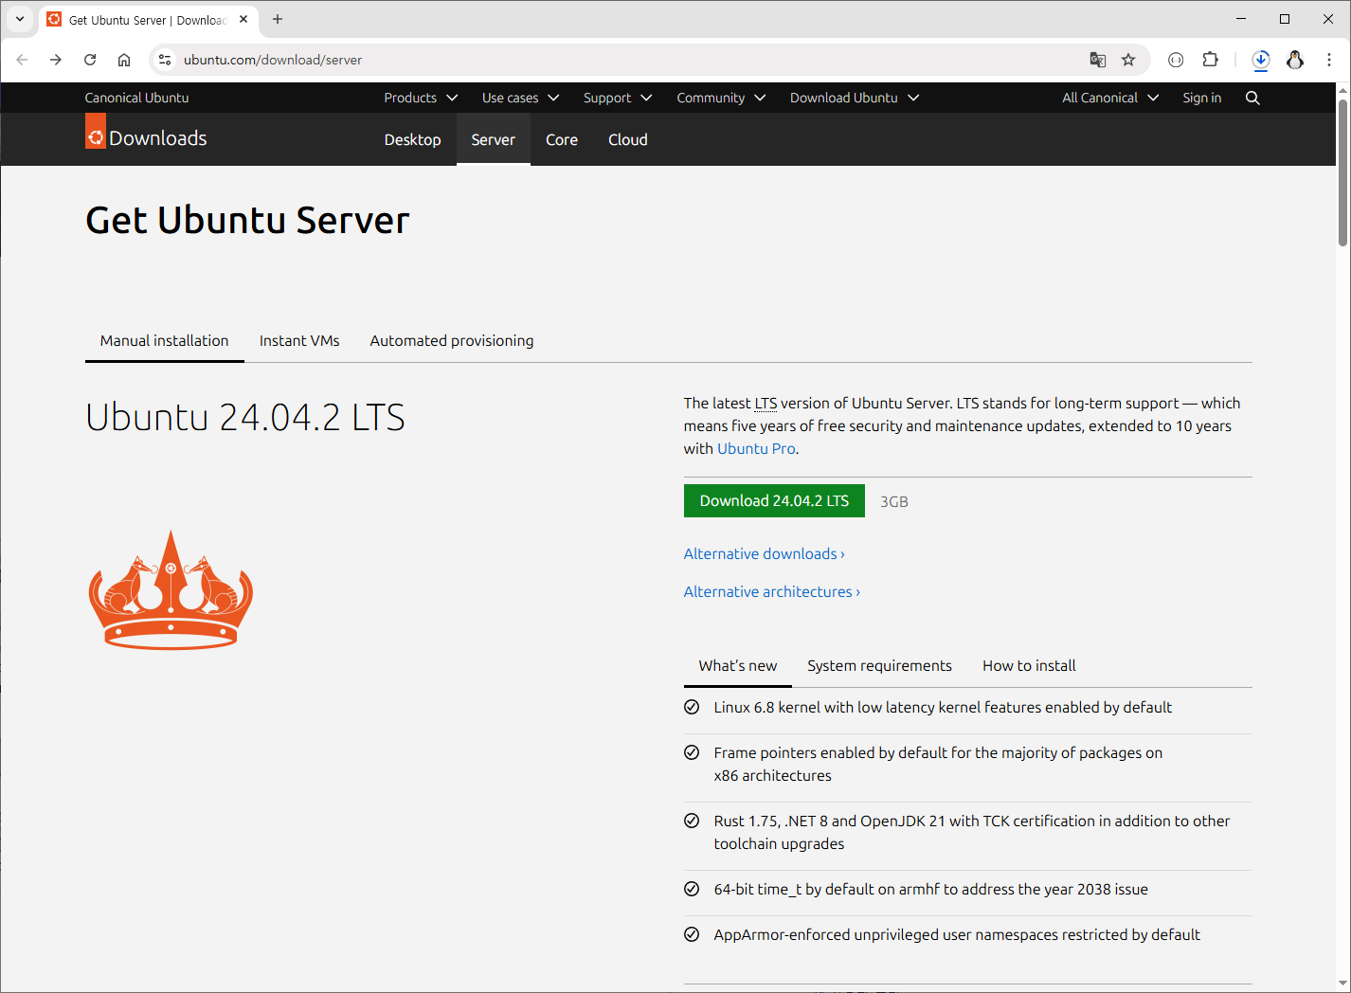Click the penguin profile avatar
The image size is (1351, 993).
pos(1295,60)
